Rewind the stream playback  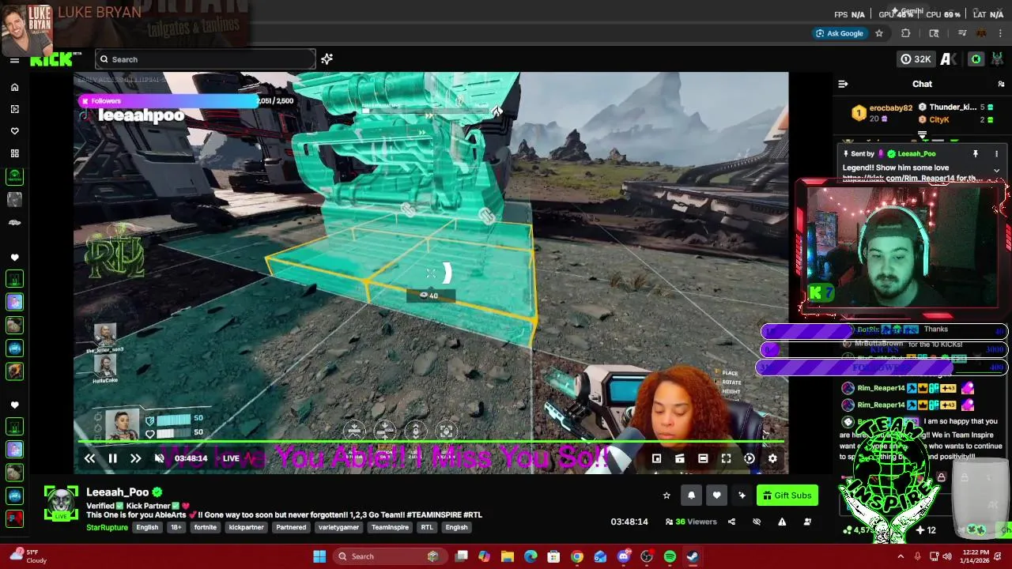coord(89,458)
